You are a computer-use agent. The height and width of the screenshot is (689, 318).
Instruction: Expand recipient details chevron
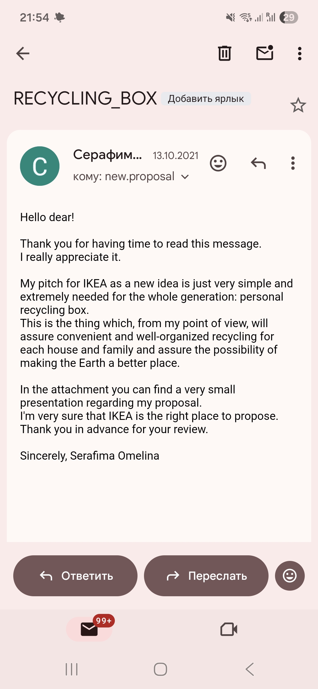point(185,177)
